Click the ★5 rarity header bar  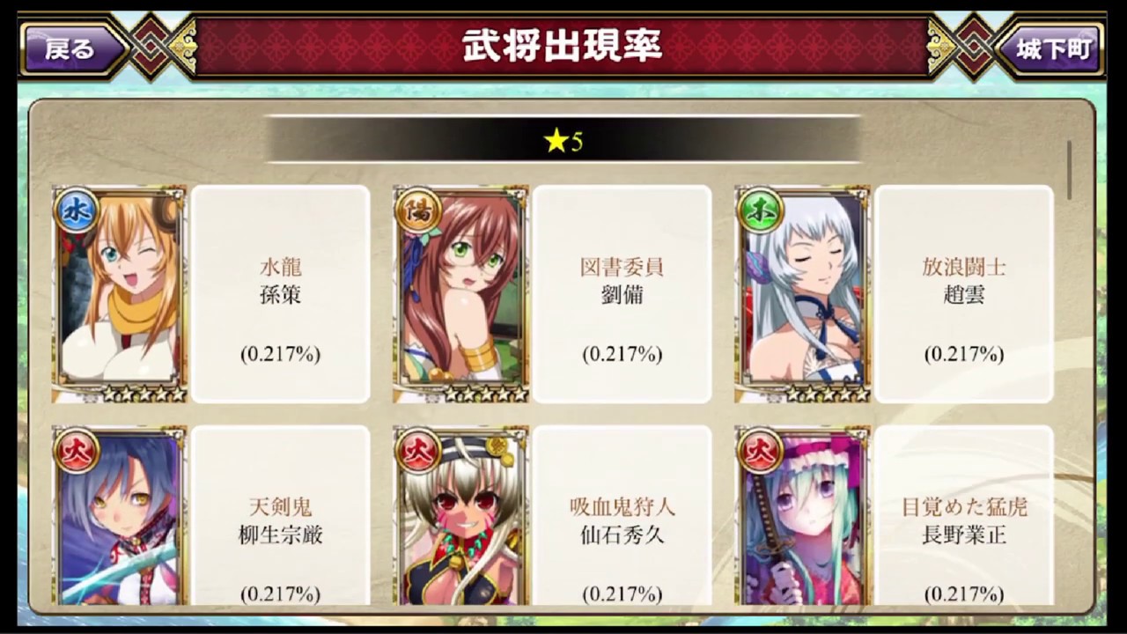click(563, 140)
